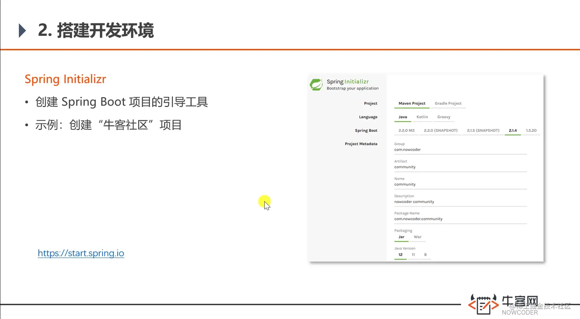Select Spring Boot 2.2.0 (SNAPSHOT)

441,130
